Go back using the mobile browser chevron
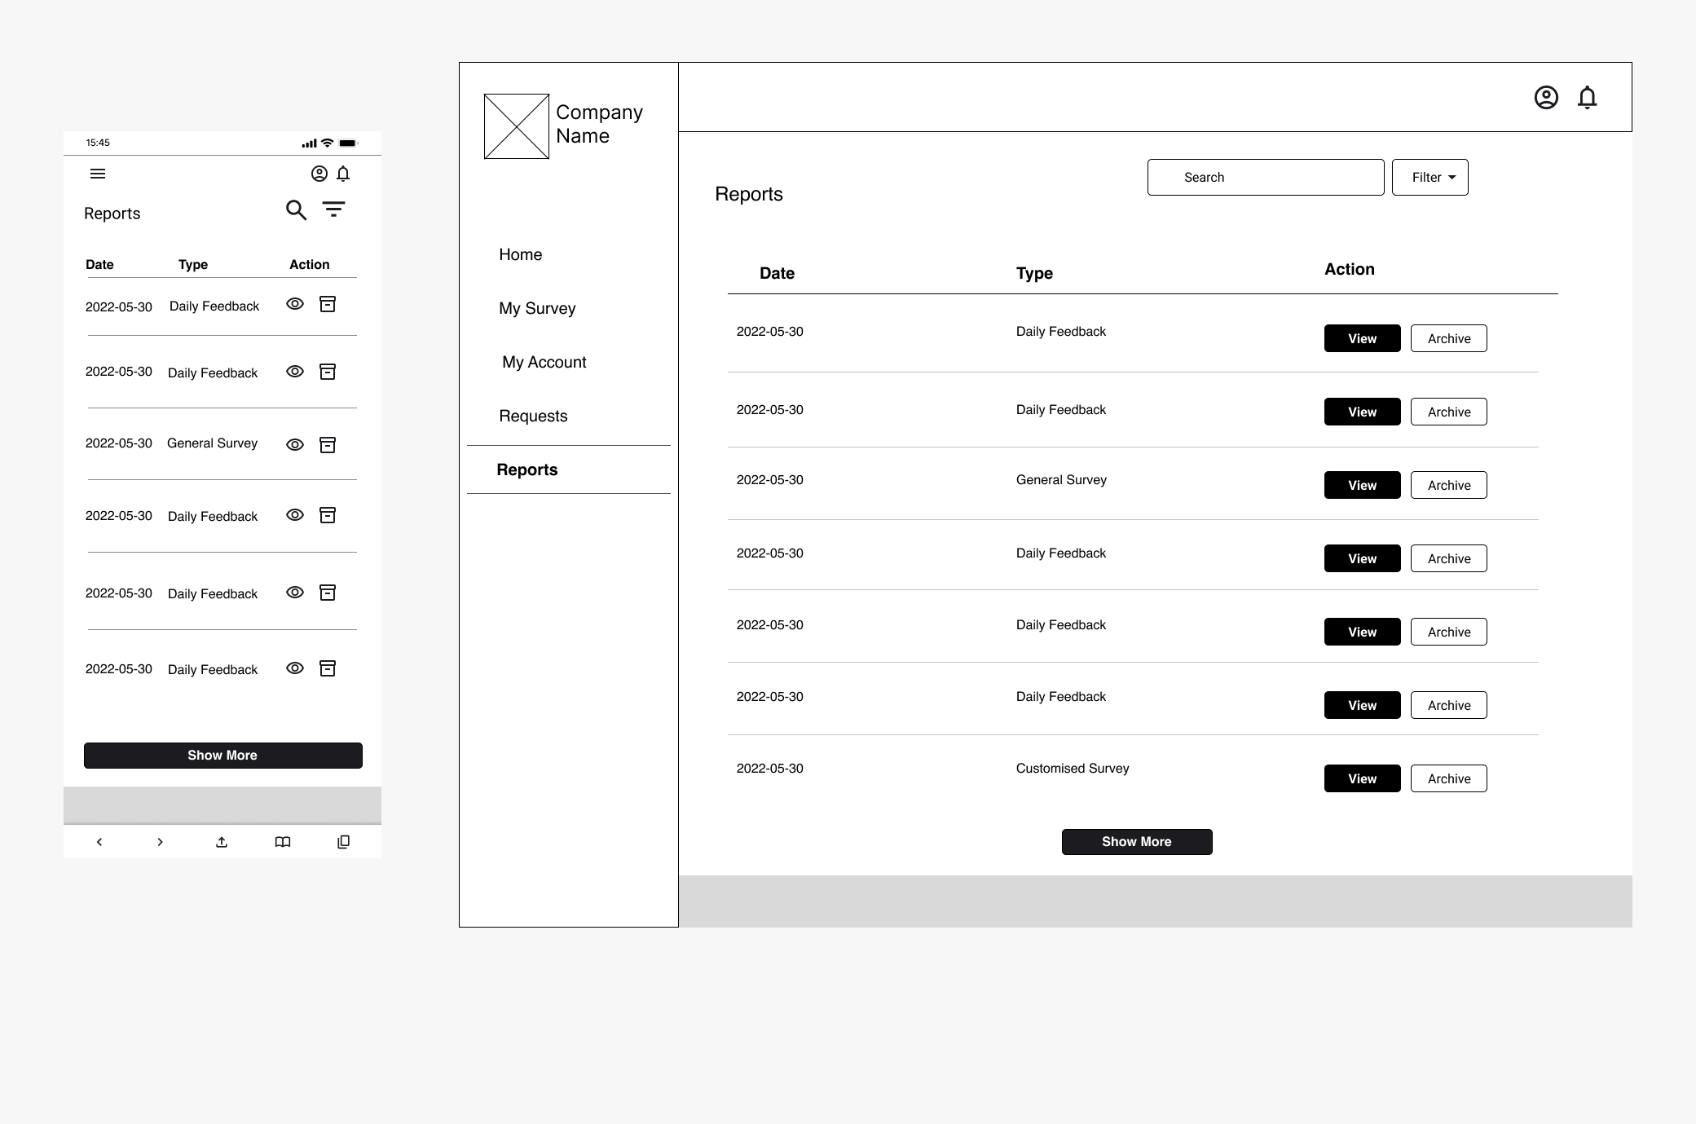Image resolution: width=1696 pixels, height=1124 pixels. point(99,842)
